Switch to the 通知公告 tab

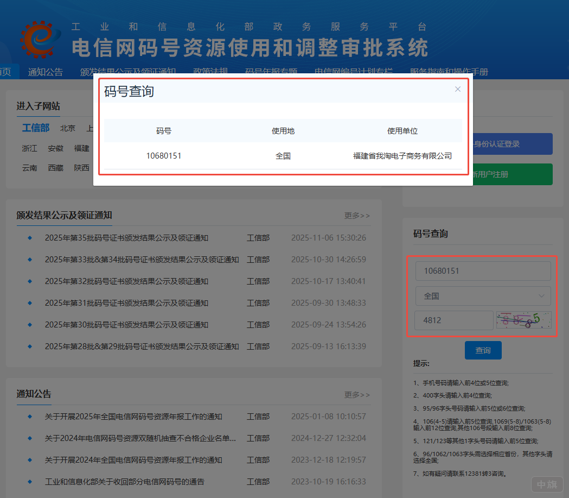pyautogui.click(x=44, y=71)
